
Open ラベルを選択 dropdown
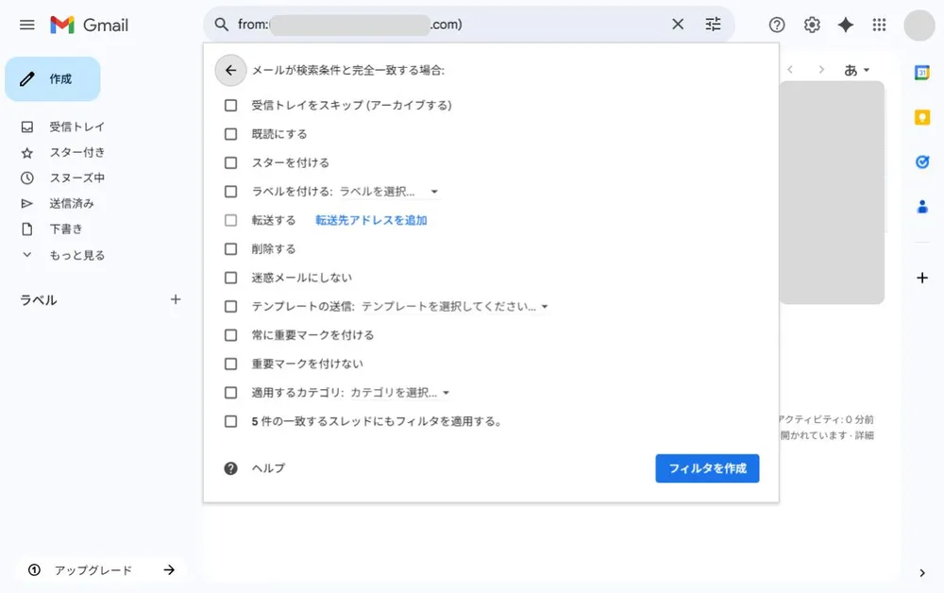click(389, 192)
